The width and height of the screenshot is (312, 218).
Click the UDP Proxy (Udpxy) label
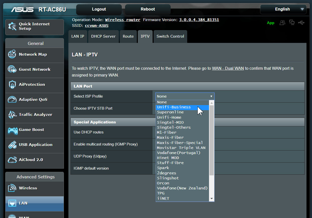(x=90, y=156)
